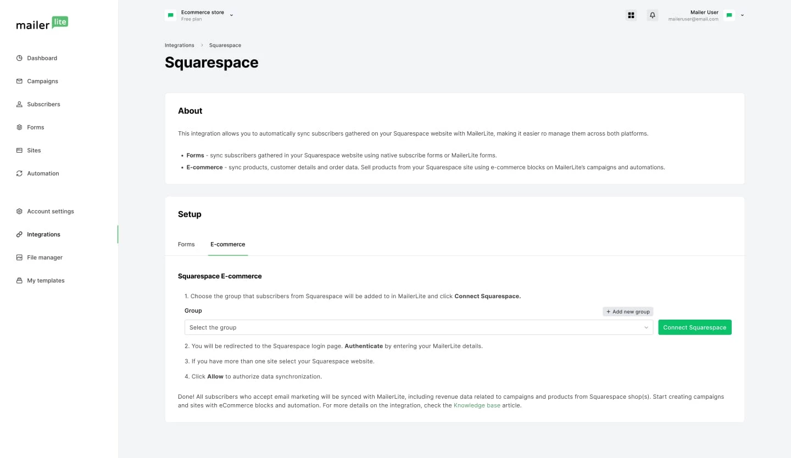Open the apps grid icon in header
Image resolution: width=791 pixels, height=458 pixels.
[631, 15]
